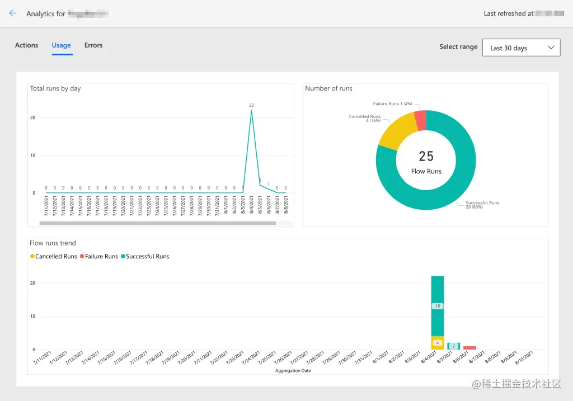Click the Number of runs title
This screenshot has width=573, height=401.
tap(328, 88)
